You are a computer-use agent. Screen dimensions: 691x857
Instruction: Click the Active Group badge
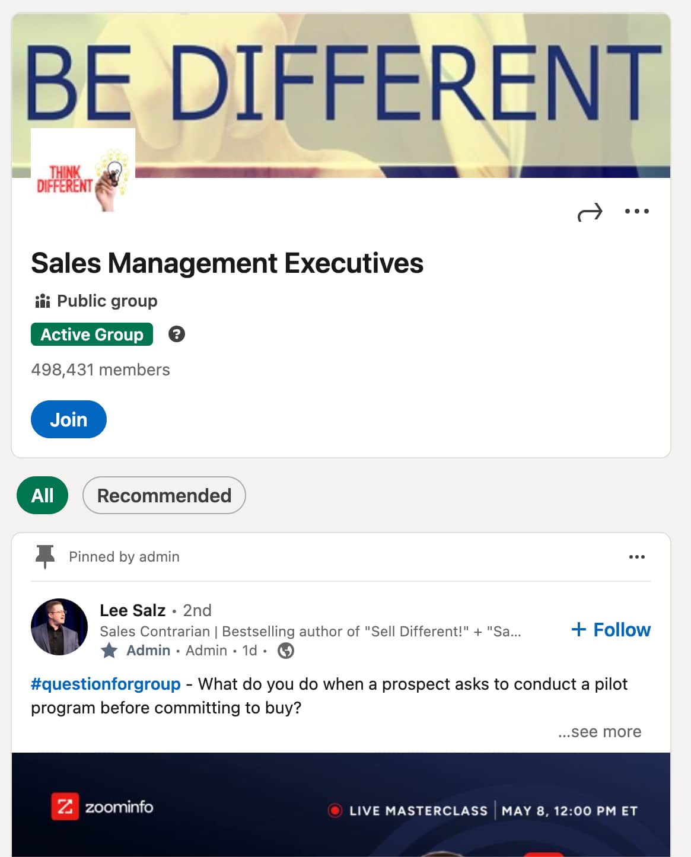pos(91,334)
